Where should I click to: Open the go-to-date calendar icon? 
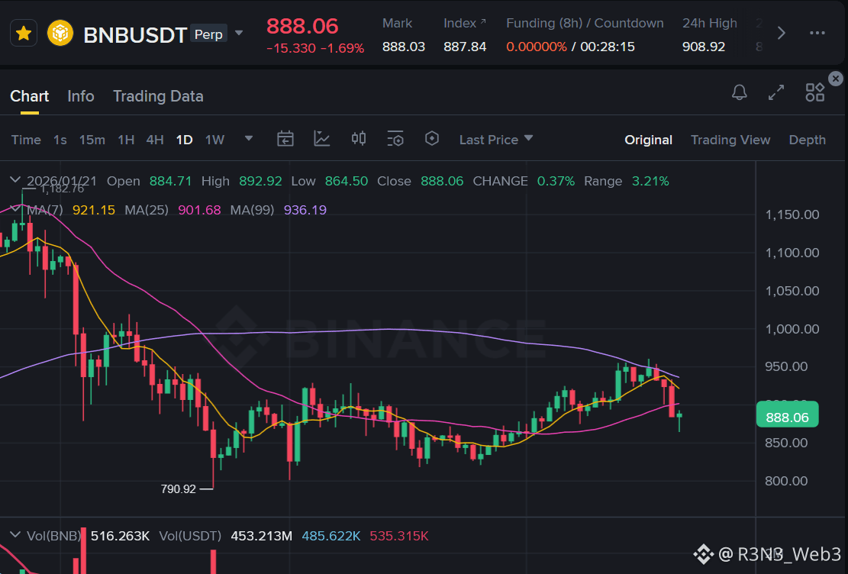285,139
